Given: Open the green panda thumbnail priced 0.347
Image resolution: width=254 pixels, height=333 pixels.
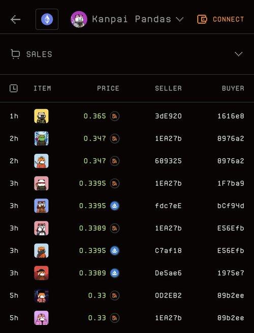Looking at the screenshot, I should coord(41,139).
